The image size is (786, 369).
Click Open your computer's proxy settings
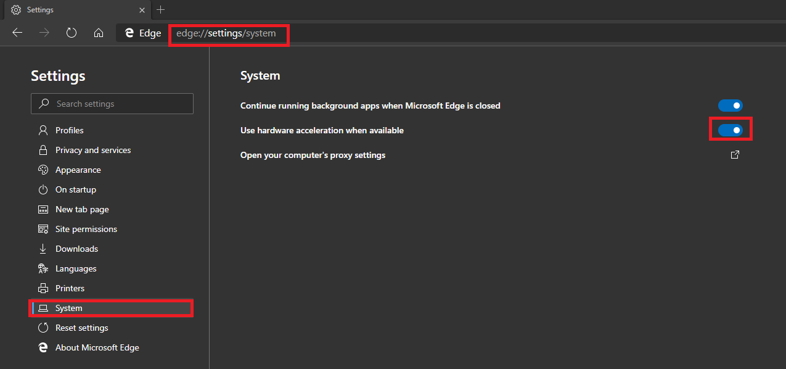coord(313,155)
